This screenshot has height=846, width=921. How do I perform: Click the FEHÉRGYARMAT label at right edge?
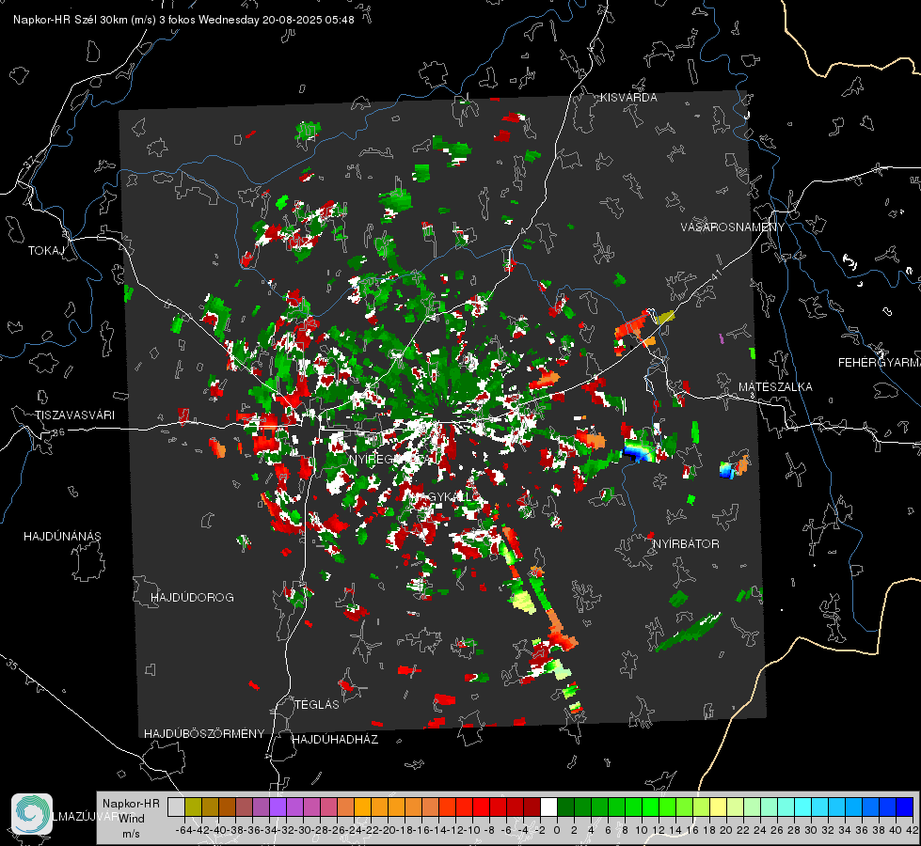879,363
